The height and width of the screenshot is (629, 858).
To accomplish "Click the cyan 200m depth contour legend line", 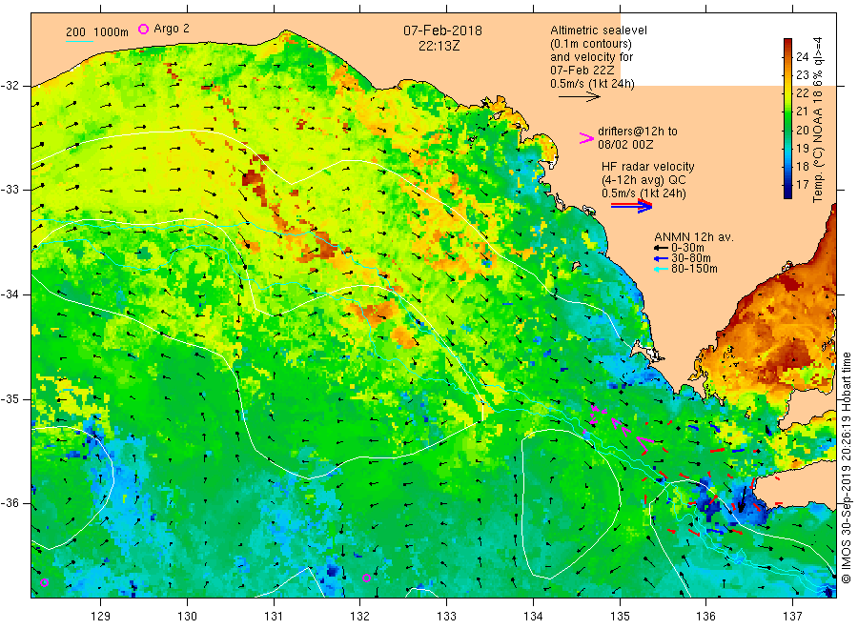I will click(79, 41).
